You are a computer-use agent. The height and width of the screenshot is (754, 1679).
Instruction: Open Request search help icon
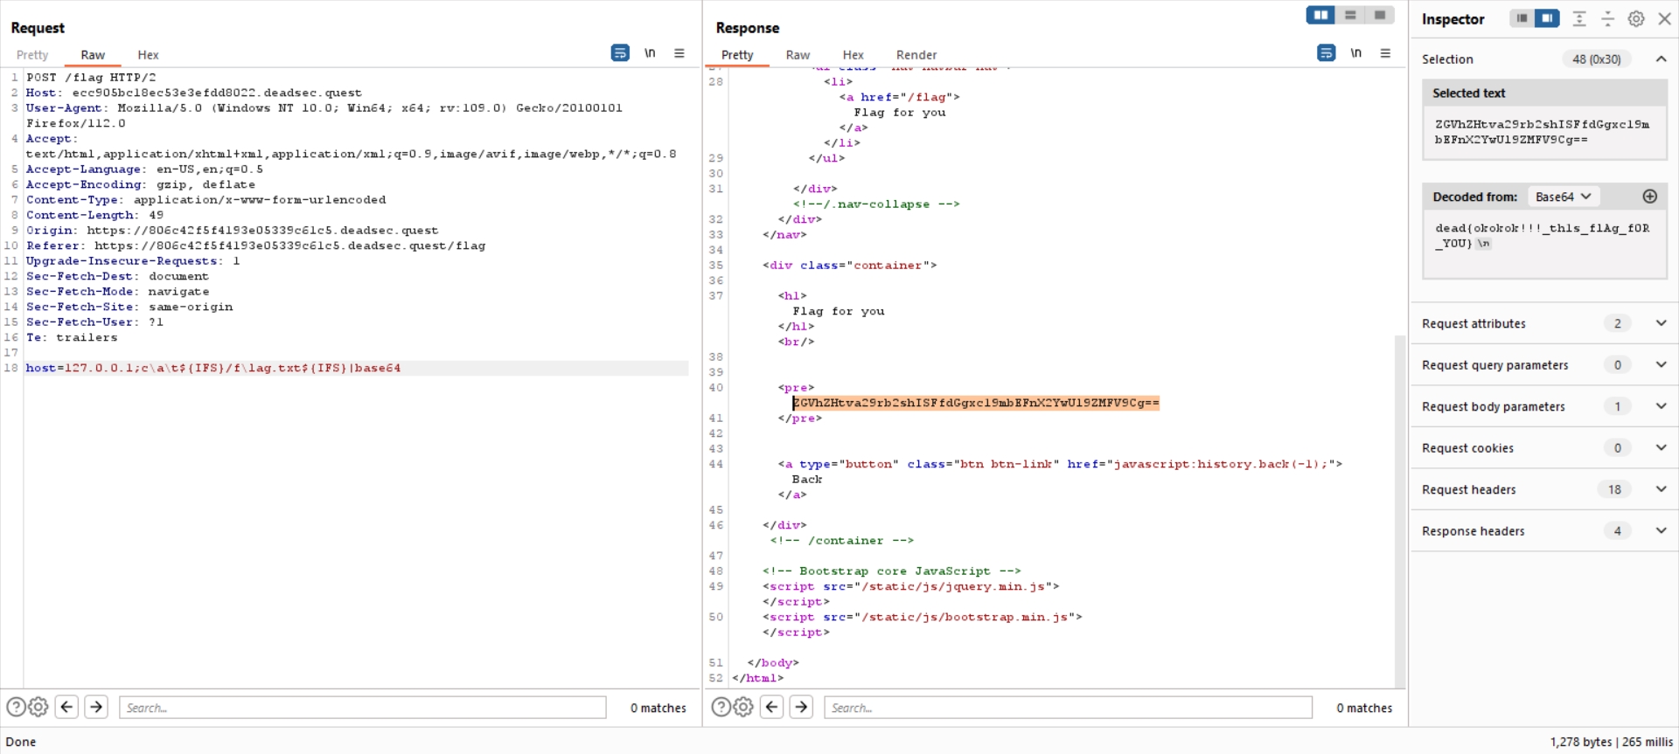pyautogui.click(x=16, y=707)
